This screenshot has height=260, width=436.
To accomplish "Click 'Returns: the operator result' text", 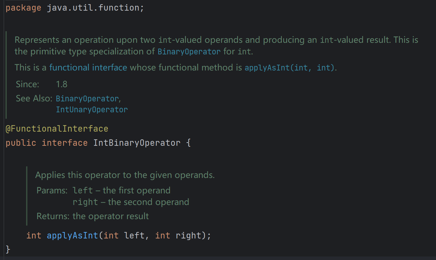I will click(x=93, y=216).
